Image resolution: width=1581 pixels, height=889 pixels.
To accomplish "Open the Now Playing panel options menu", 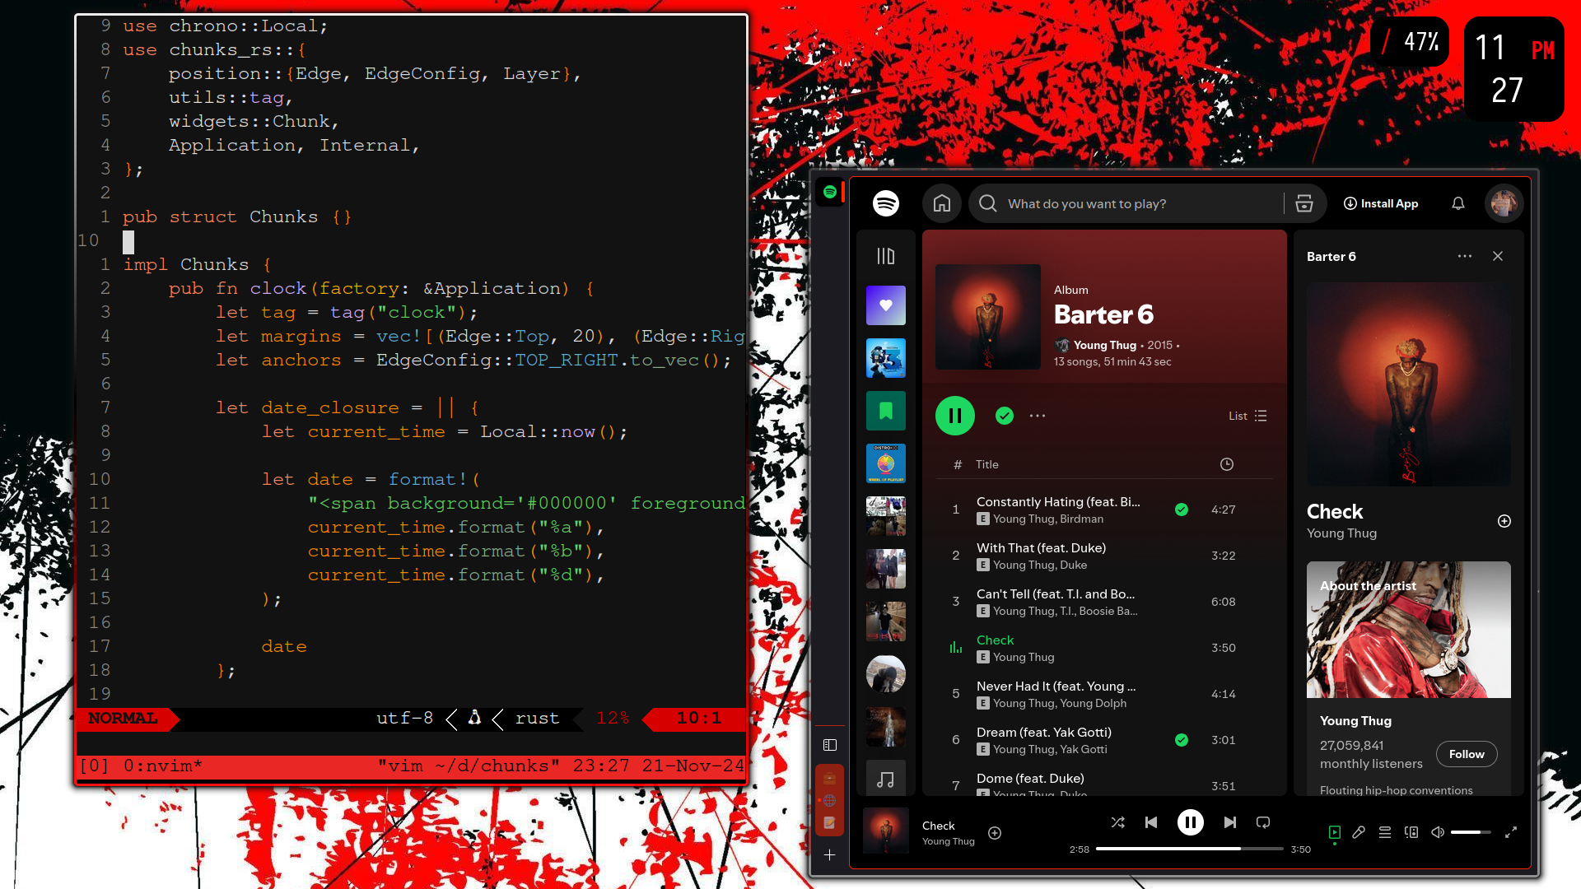I will (1464, 256).
